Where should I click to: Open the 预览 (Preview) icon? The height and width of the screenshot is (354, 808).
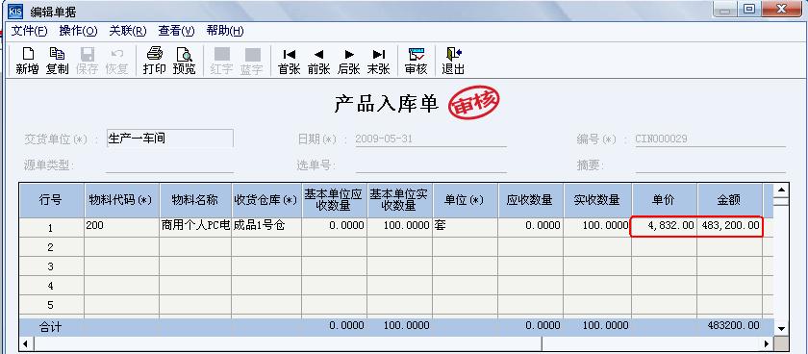[x=184, y=61]
